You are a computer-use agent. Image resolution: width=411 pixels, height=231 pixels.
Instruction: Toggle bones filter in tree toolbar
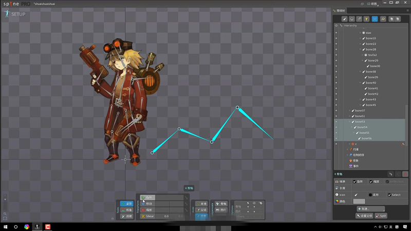344,19
